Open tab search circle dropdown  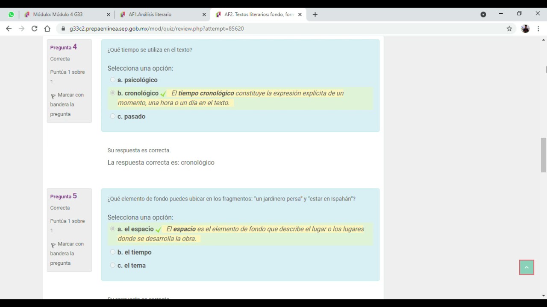(x=483, y=14)
